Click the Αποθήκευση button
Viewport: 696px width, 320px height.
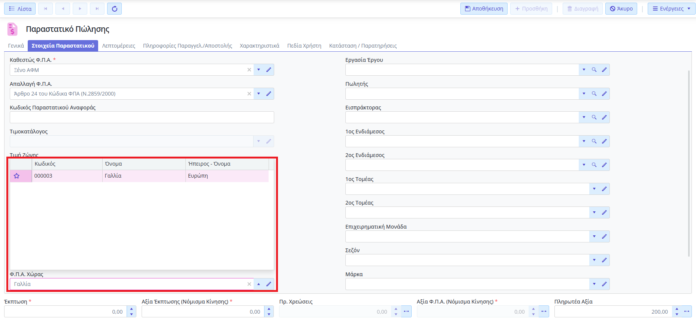(484, 9)
